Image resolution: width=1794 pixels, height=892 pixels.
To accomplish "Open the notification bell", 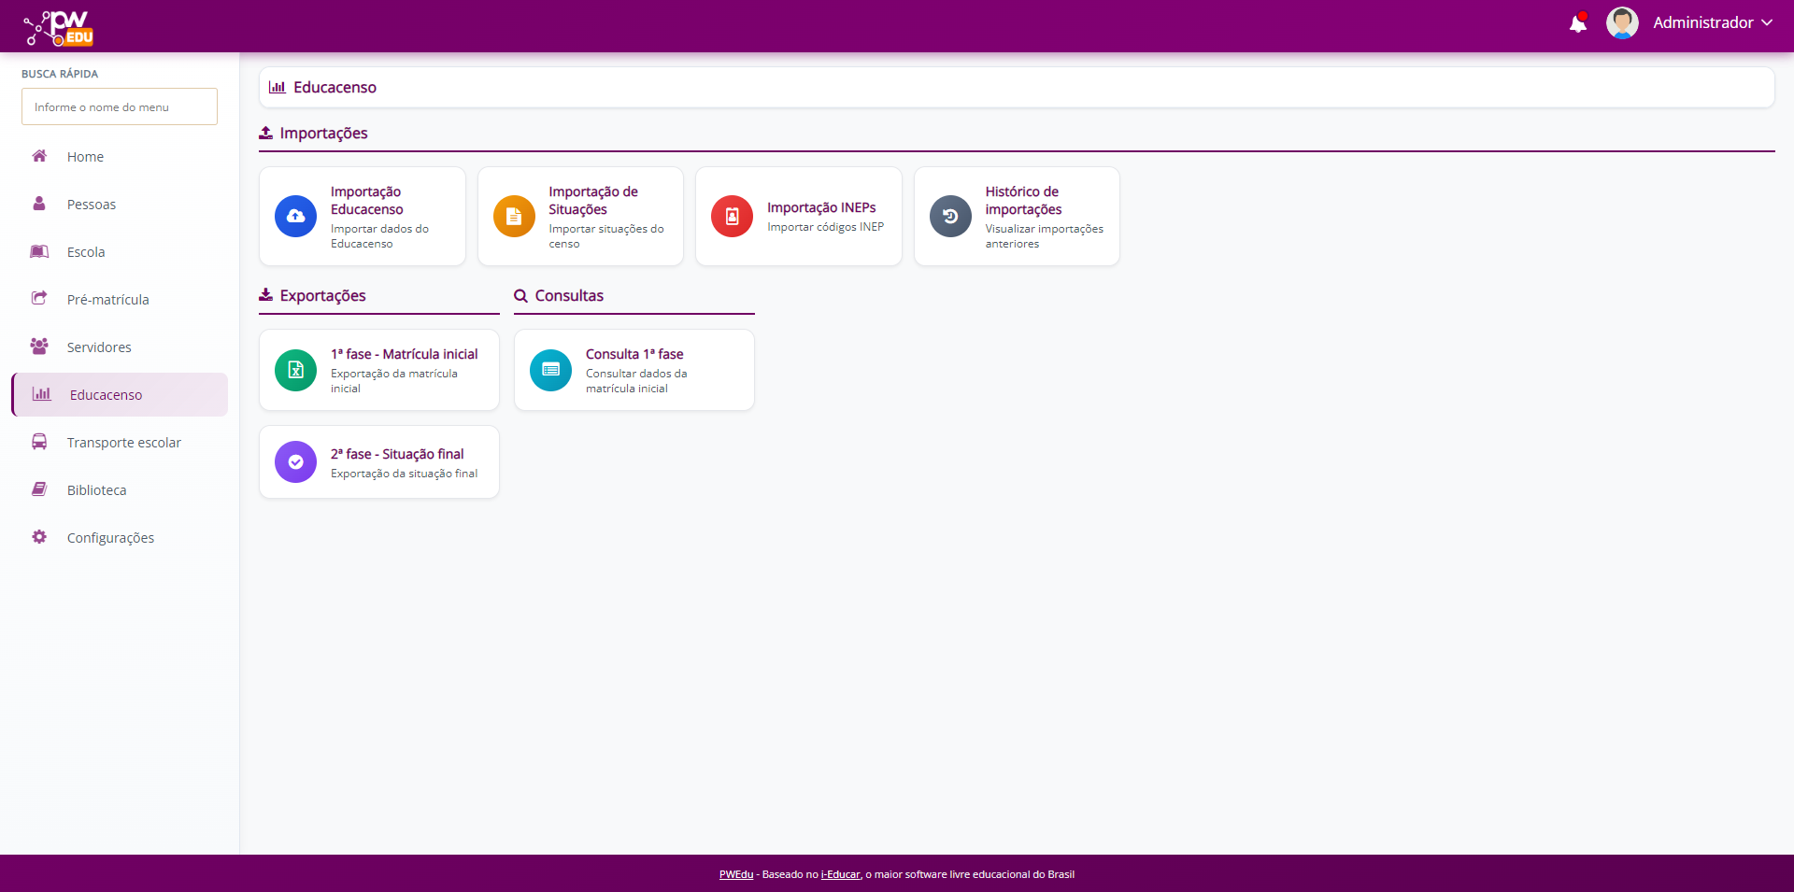I will point(1578,23).
